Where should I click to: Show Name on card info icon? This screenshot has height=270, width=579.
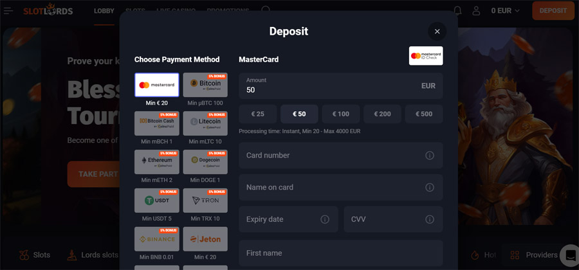coord(430,187)
